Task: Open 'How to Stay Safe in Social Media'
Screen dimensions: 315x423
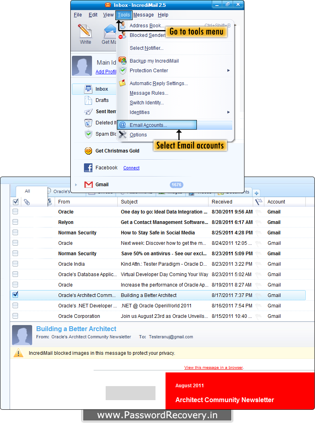Action: 158,233
